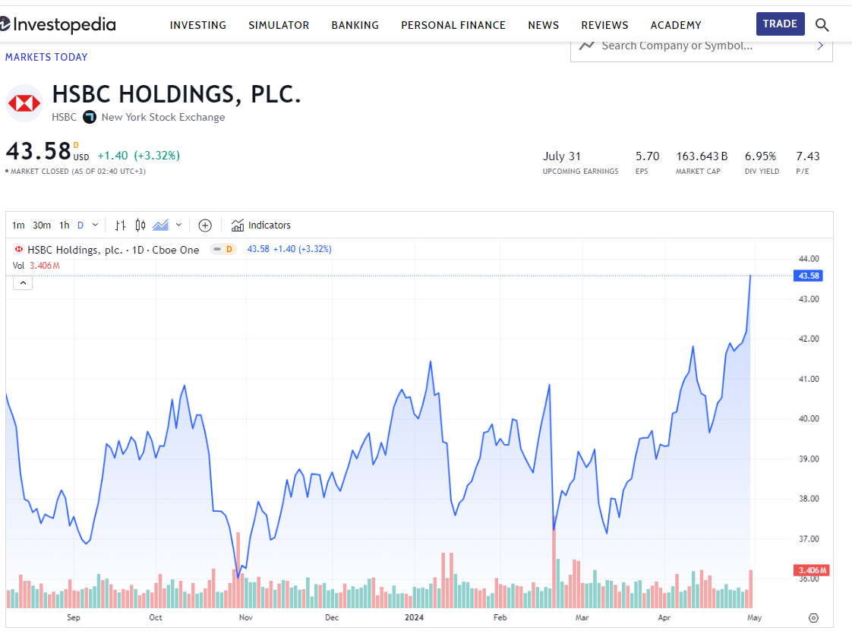The height and width of the screenshot is (637, 852).
Task: Toggle the delayed data D badge in legend
Action: point(224,249)
